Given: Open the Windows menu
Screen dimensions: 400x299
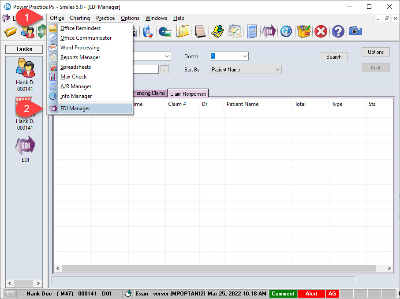Looking at the screenshot, I should tap(156, 18).
